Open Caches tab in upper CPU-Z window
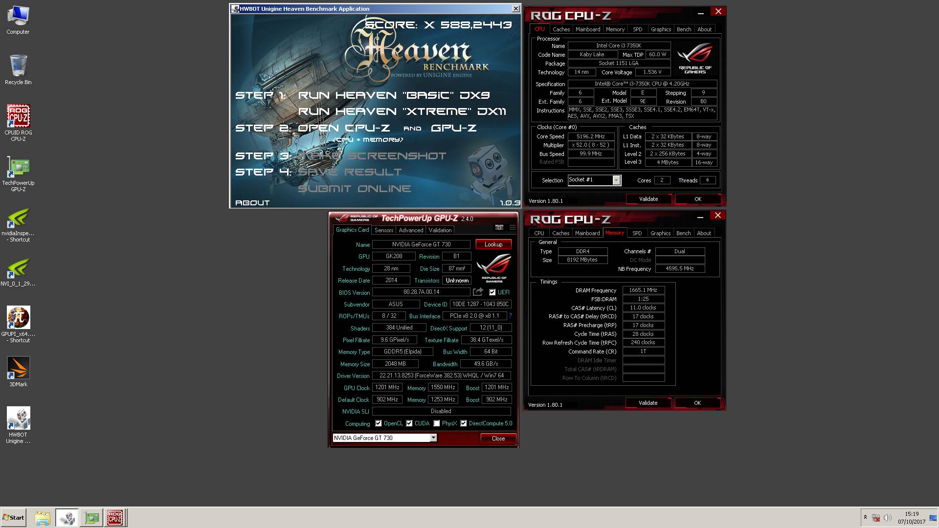 tap(561, 29)
